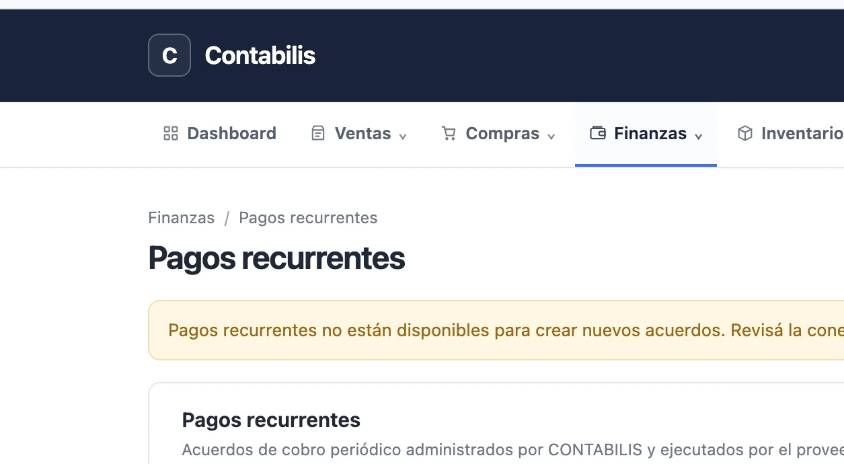Click the "Pagos recurrentes" page heading
Screen dimensions: 844x464
point(276,258)
